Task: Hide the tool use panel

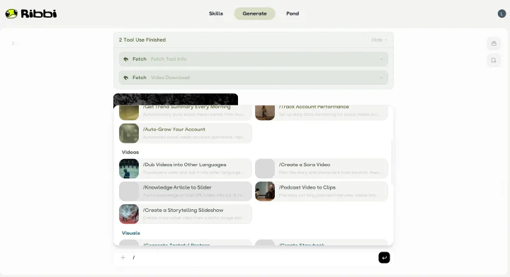Action: click(x=380, y=40)
